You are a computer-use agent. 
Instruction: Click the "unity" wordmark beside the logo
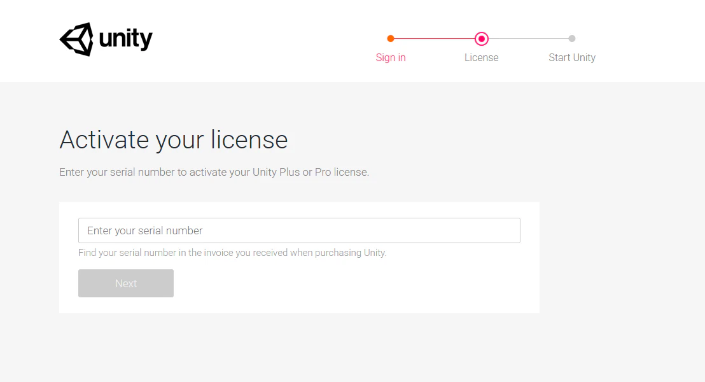126,39
